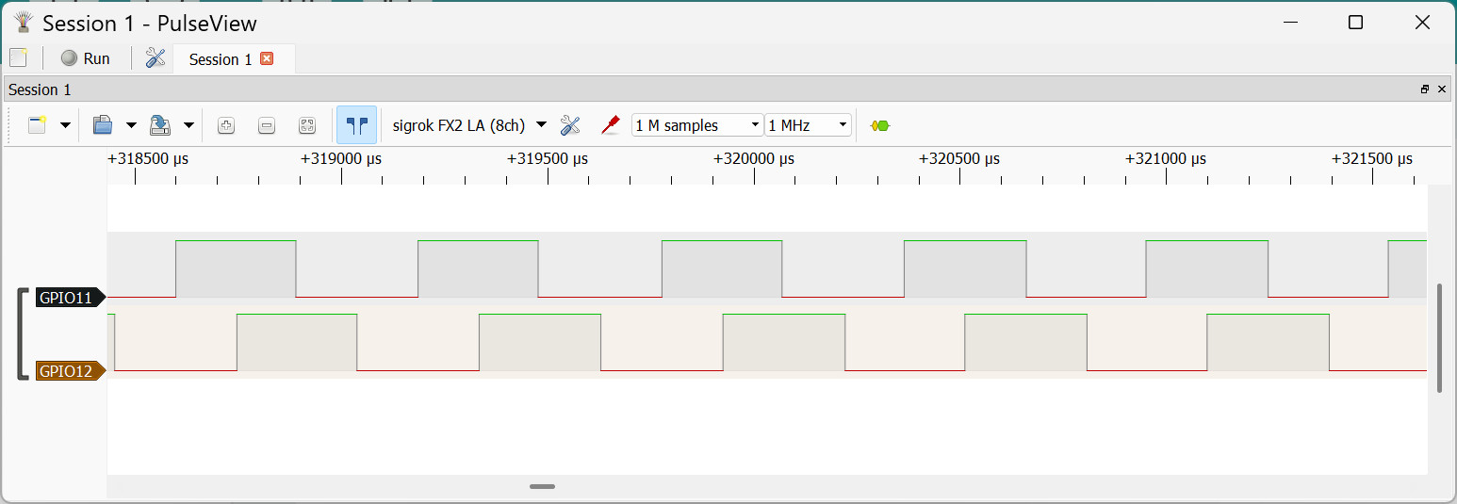This screenshot has height=504, width=1457.
Task: Open the device configuration wrench icon
Action: click(x=570, y=125)
